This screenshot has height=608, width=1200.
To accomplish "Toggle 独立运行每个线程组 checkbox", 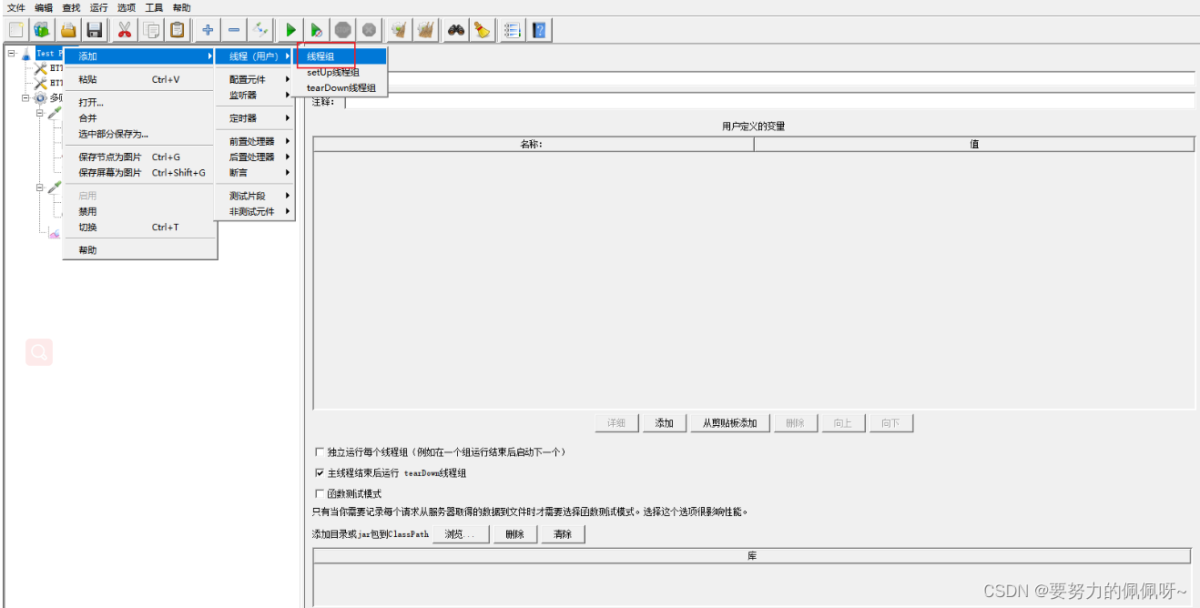I will (319, 451).
